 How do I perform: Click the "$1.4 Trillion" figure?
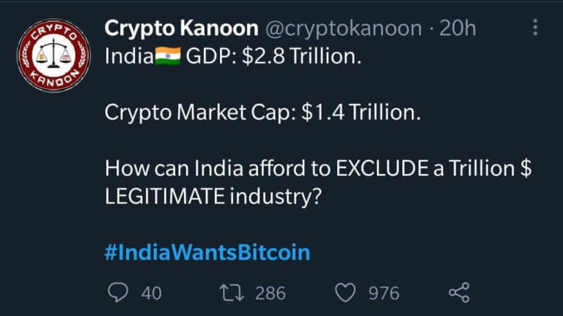[359, 113]
